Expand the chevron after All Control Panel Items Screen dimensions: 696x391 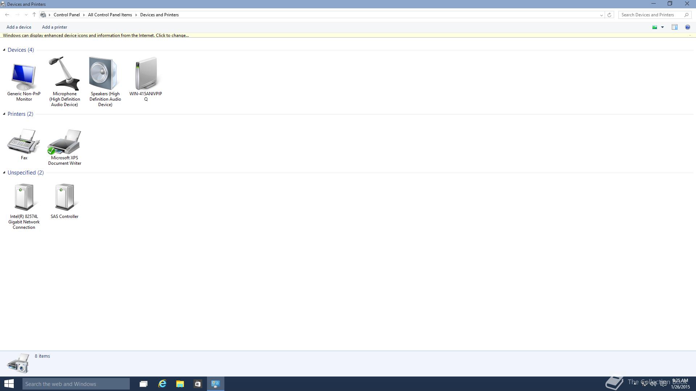pos(136,15)
